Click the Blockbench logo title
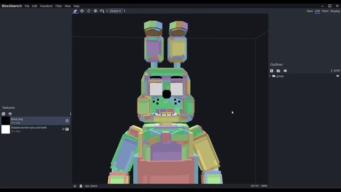The height and width of the screenshot is (192, 341). (12, 6)
